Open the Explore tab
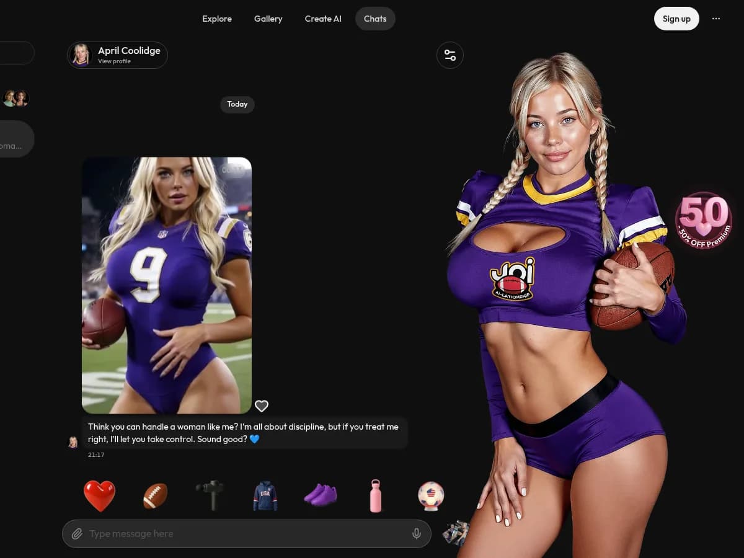 pos(217,19)
